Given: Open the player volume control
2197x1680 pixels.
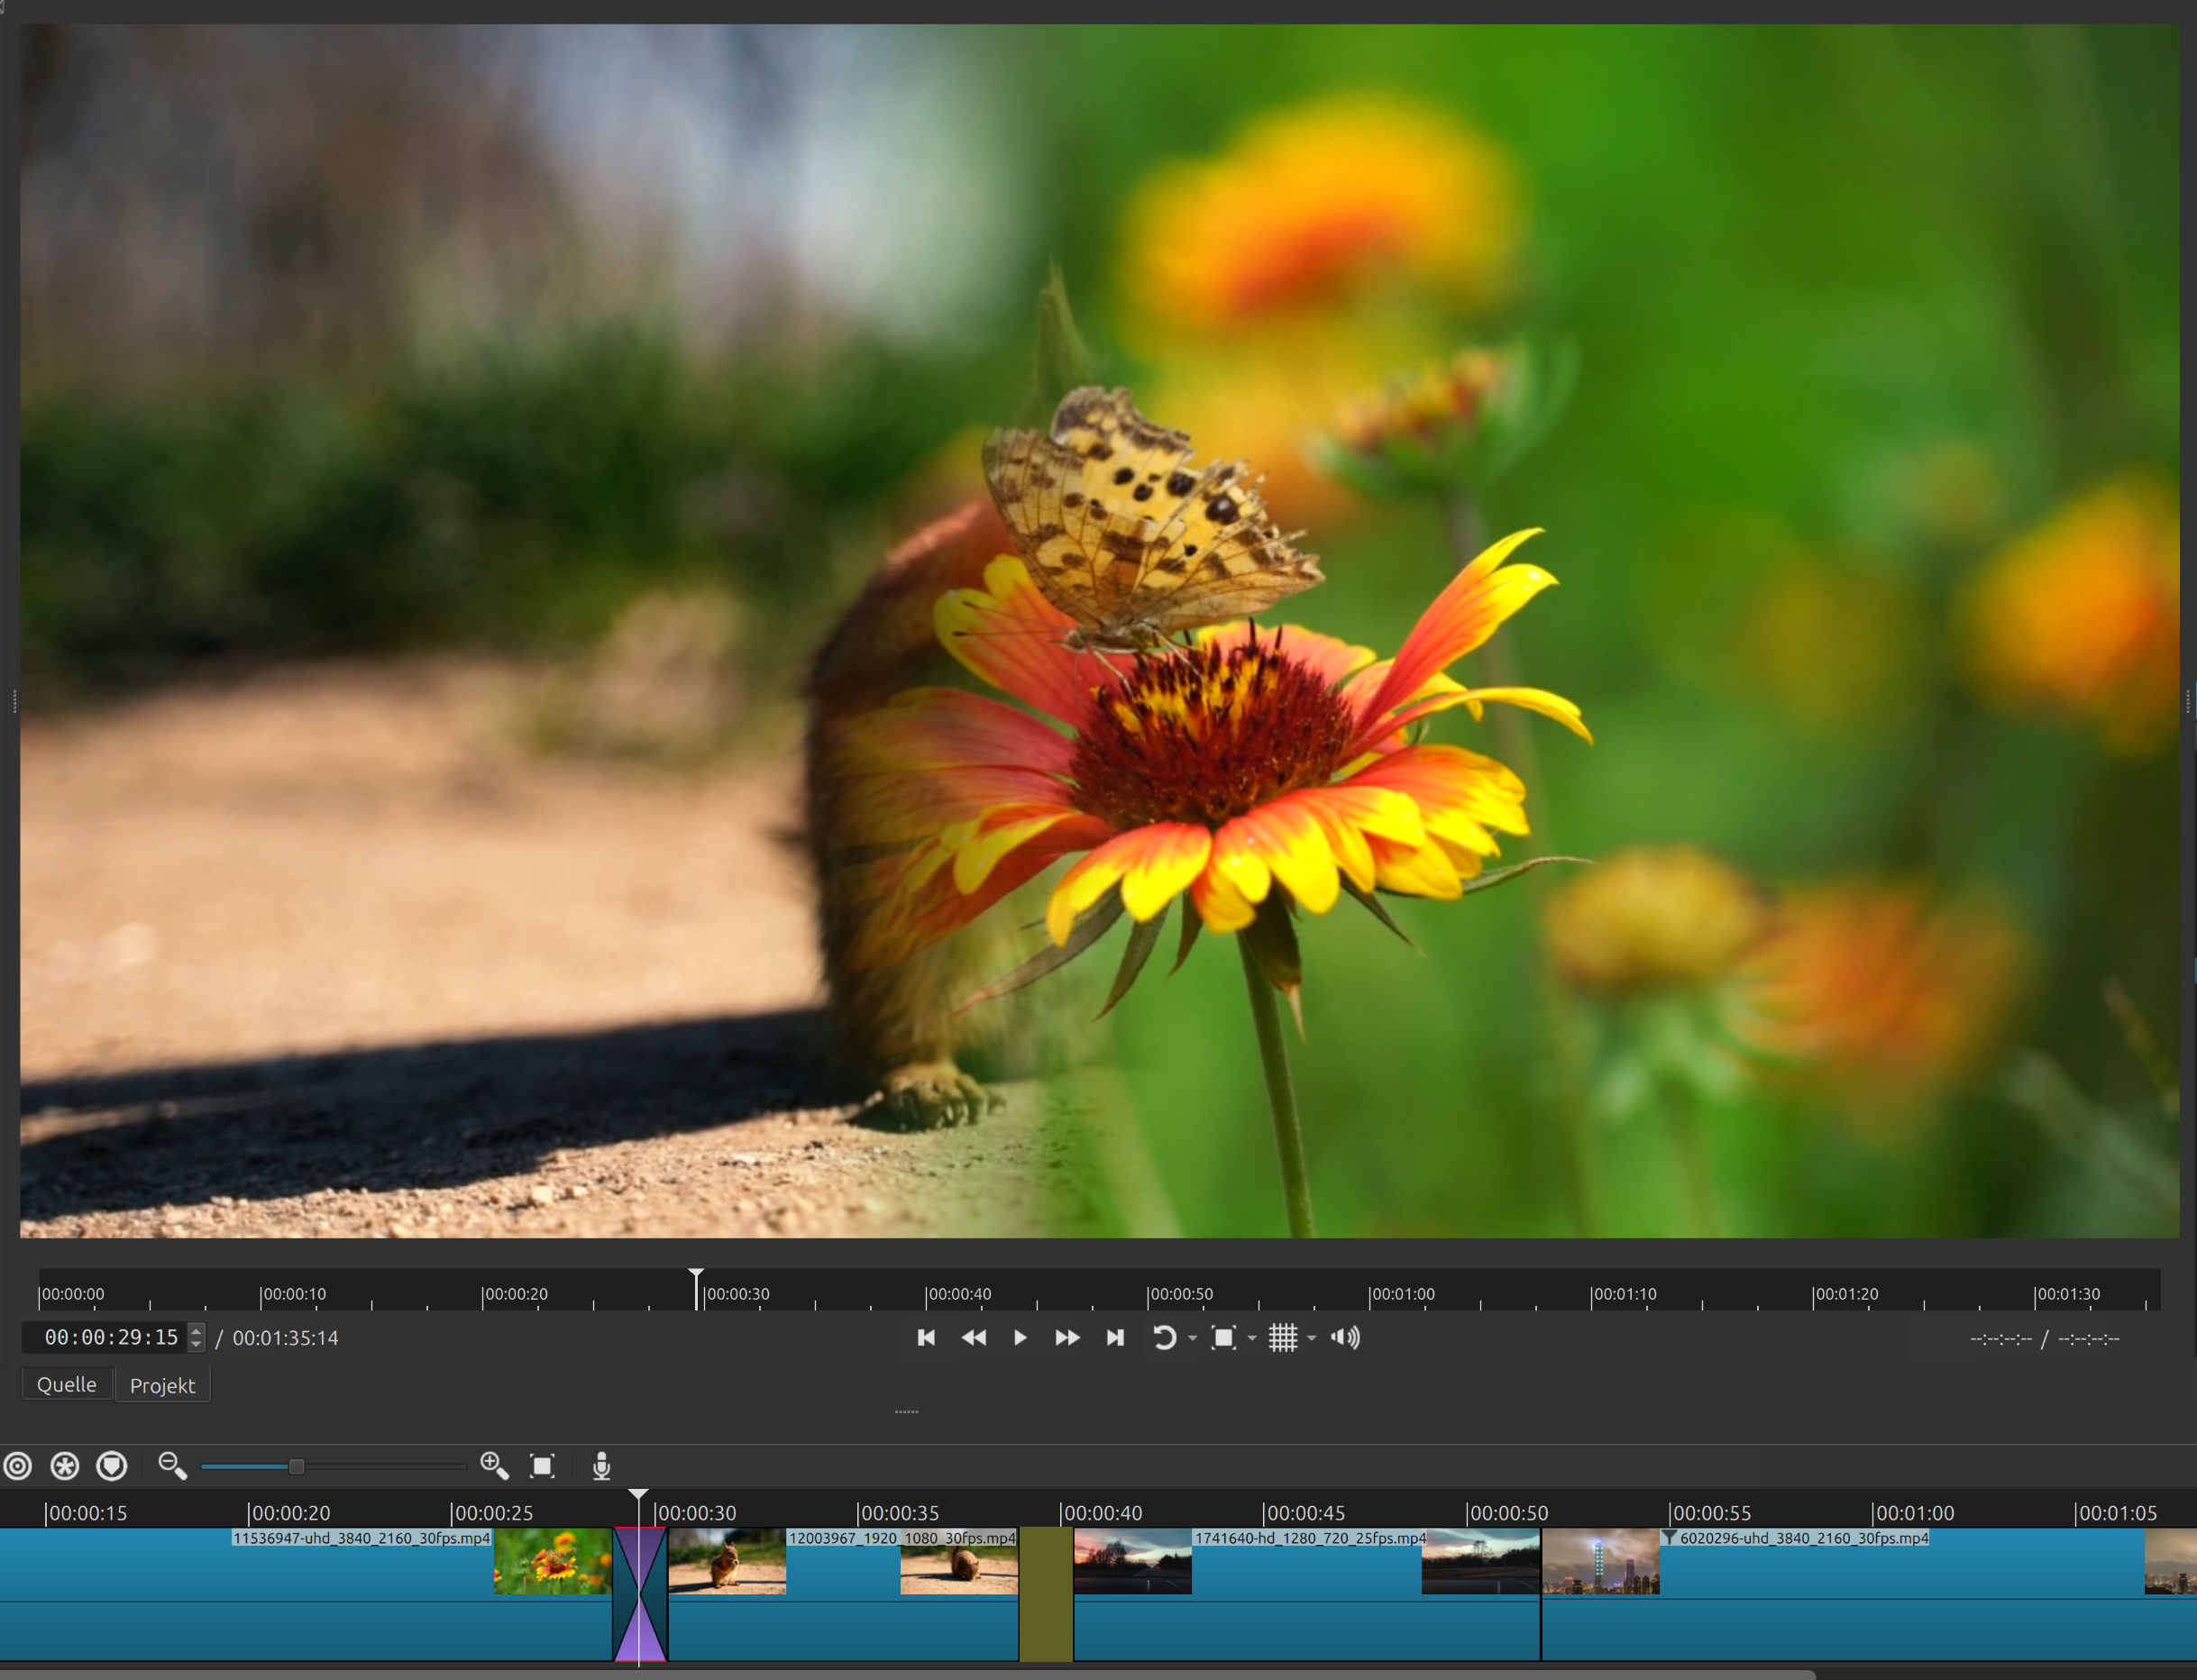Looking at the screenshot, I should (1345, 1338).
